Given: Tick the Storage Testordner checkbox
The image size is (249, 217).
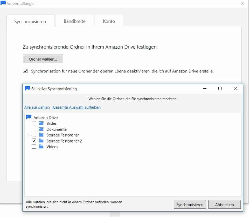Looking at the screenshot, I should coord(34,135).
